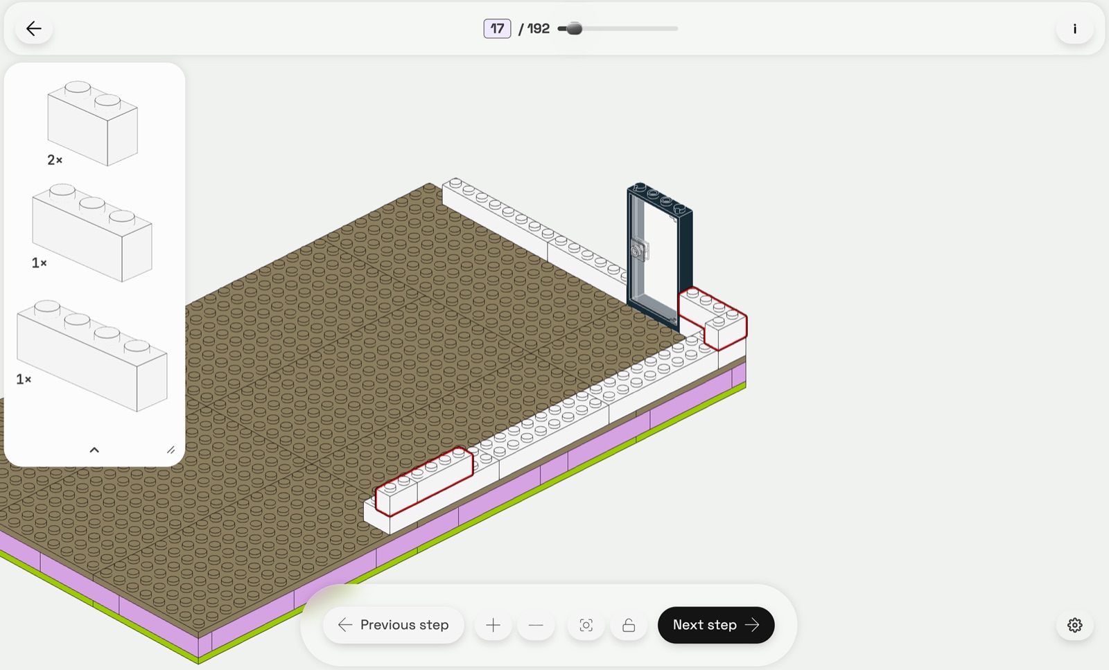Click the step number field showing 17
Viewport: 1109px width, 670px height.
497,28
